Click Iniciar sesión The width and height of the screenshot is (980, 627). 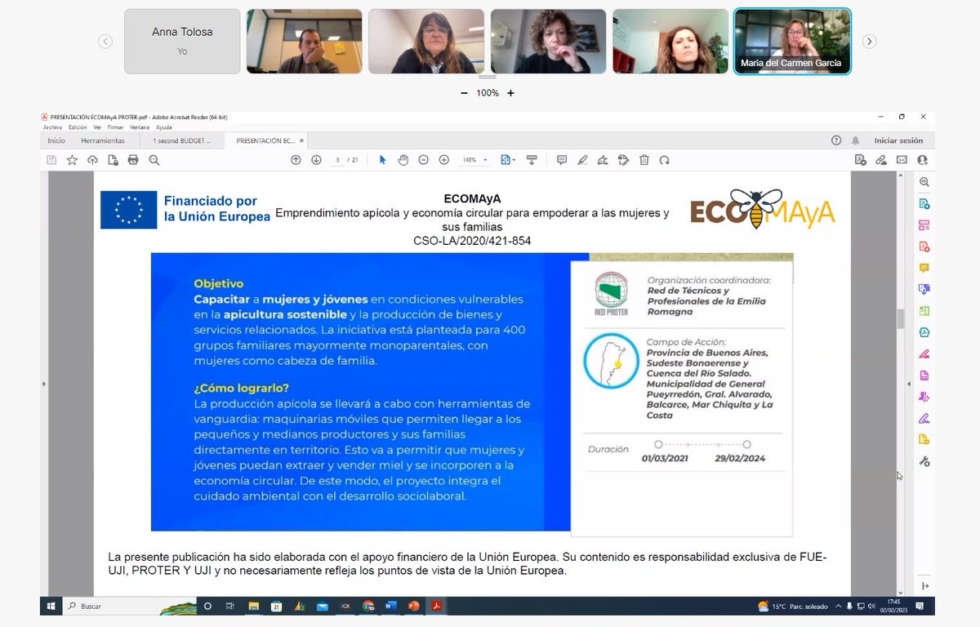(x=898, y=140)
